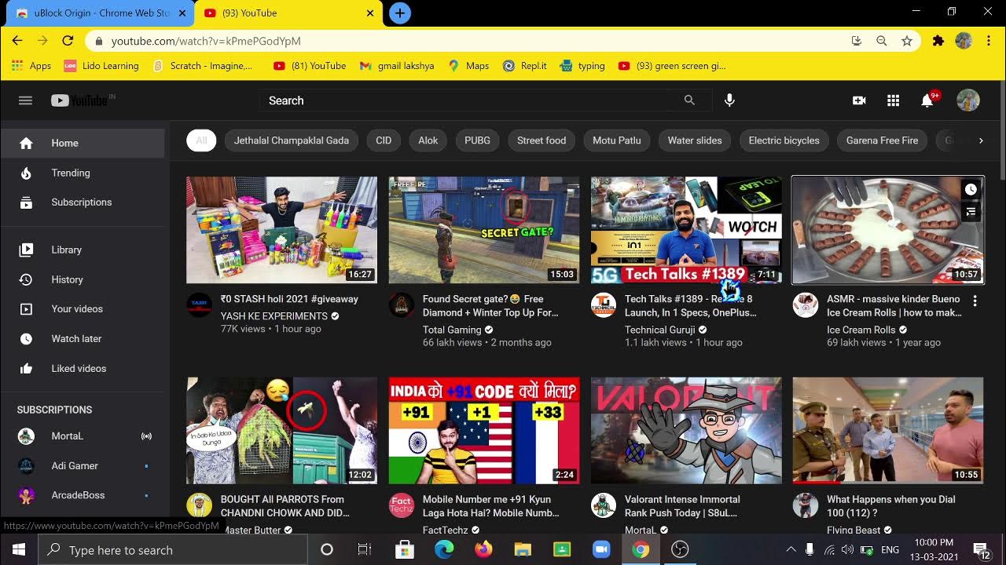Screen dimensions: 1006x565
Task: Open Lido Learning bookmark
Action: (101, 66)
